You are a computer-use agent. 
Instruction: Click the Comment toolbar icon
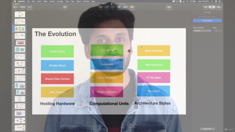132,7
